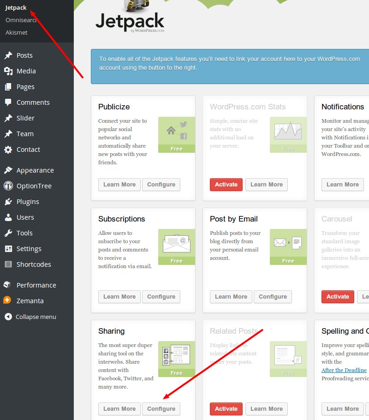Open the Settings menu item
This screenshot has width=369, height=420.
29,249
